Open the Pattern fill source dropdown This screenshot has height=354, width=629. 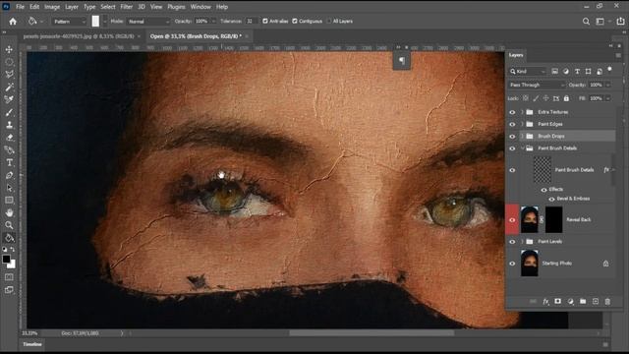(x=69, y=22)
